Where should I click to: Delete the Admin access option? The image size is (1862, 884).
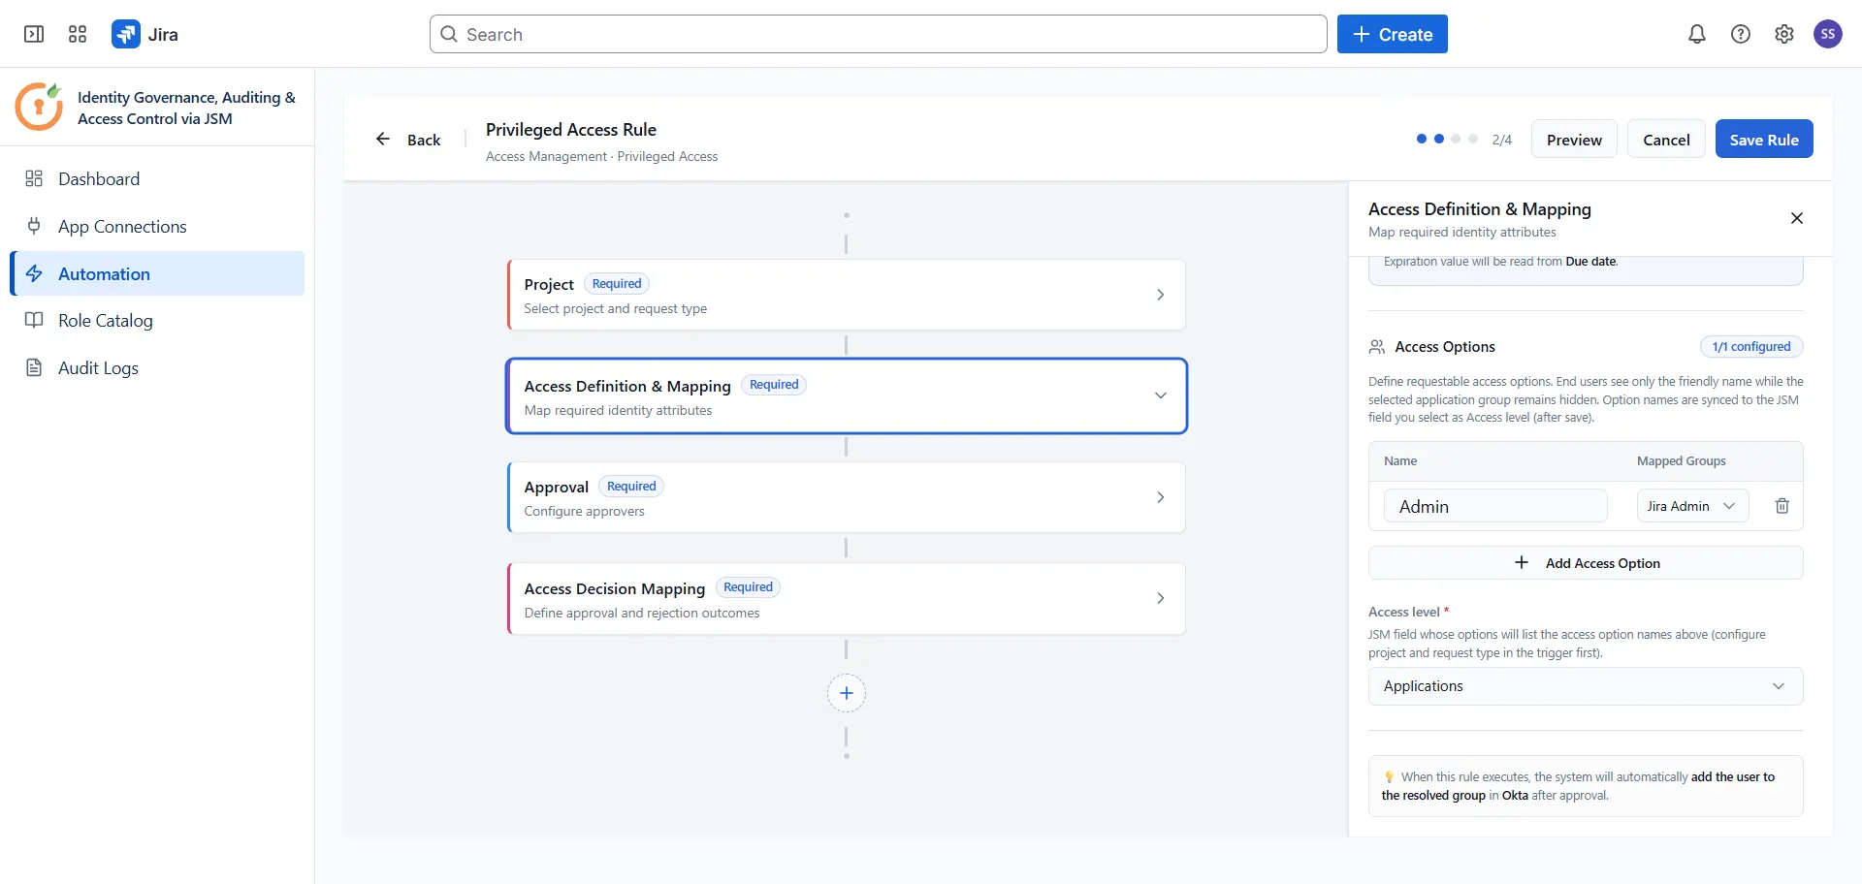coord(1782,506)
